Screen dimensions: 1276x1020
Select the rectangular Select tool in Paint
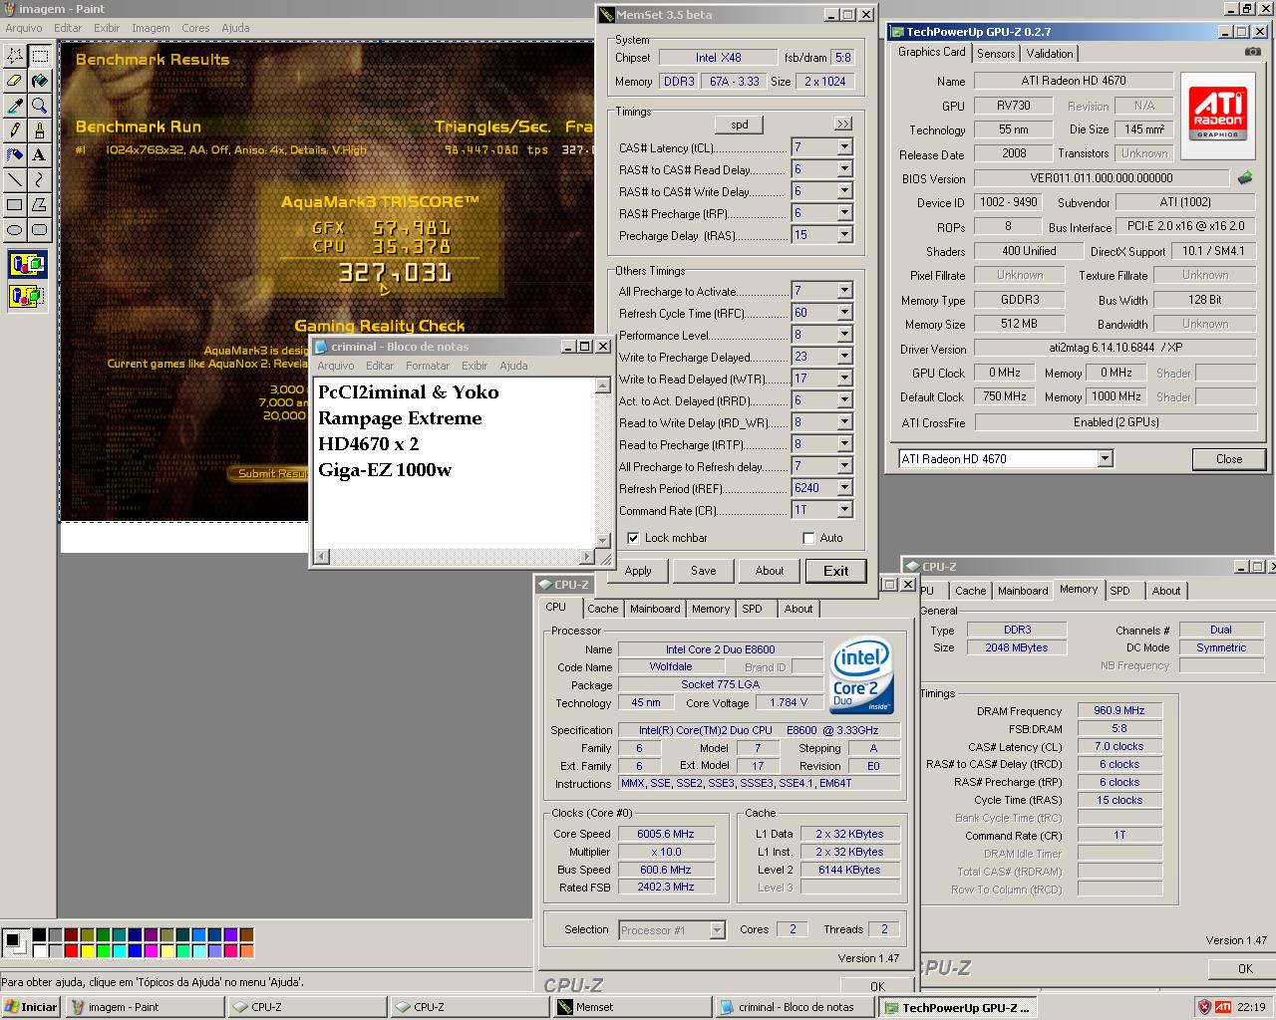[40, 56]
